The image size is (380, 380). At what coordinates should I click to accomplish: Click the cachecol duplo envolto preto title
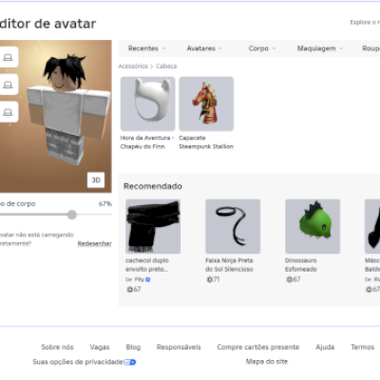(147, 265)
